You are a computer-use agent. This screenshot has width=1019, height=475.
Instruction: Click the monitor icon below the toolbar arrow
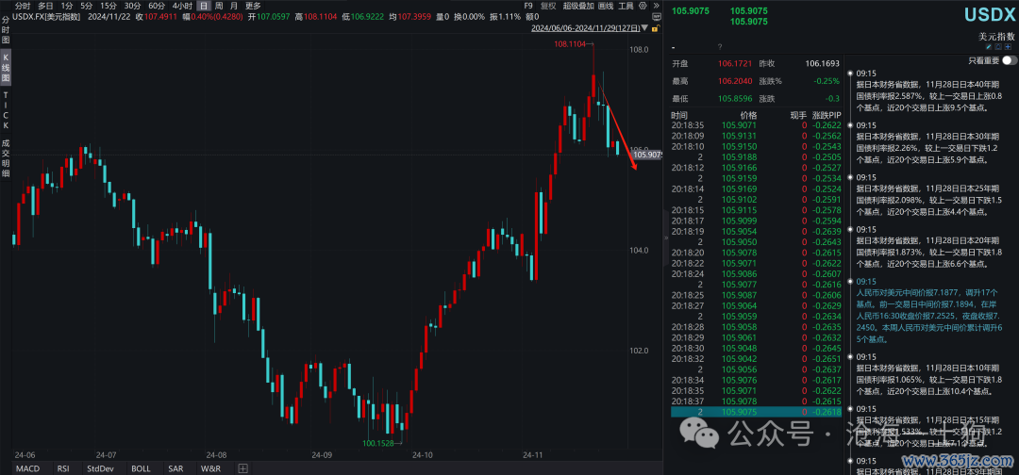click(655, 17)
